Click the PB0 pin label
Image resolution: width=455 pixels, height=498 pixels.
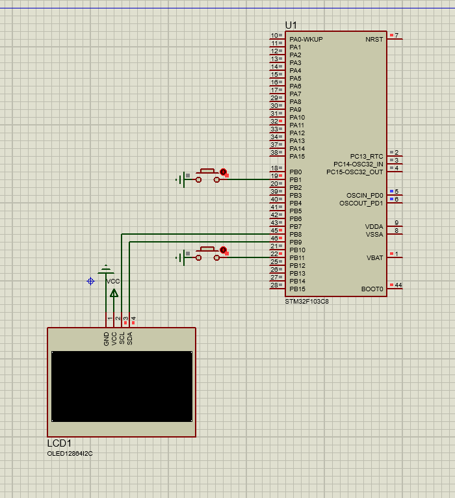click(296, 172)
